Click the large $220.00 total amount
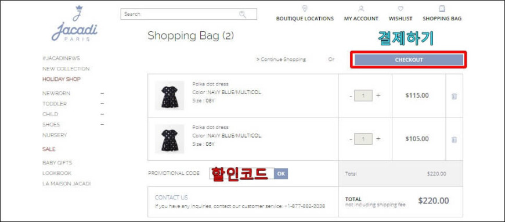The width and height of the screenshot is (505, 222). click(x=434, y=200)
